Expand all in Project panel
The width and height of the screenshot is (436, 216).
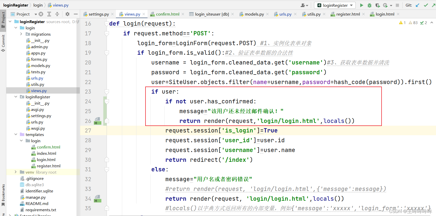pos(49,14)
